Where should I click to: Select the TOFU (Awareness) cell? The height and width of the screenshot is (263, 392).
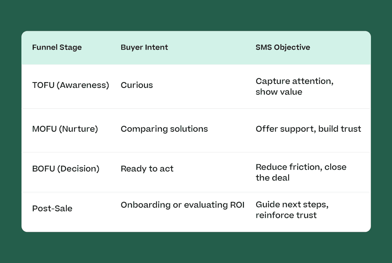coord(70,85)
